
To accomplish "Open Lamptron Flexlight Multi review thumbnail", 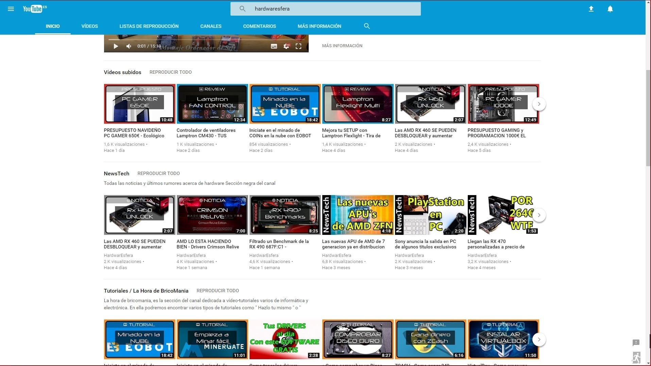I will click(x=358, y=104).
